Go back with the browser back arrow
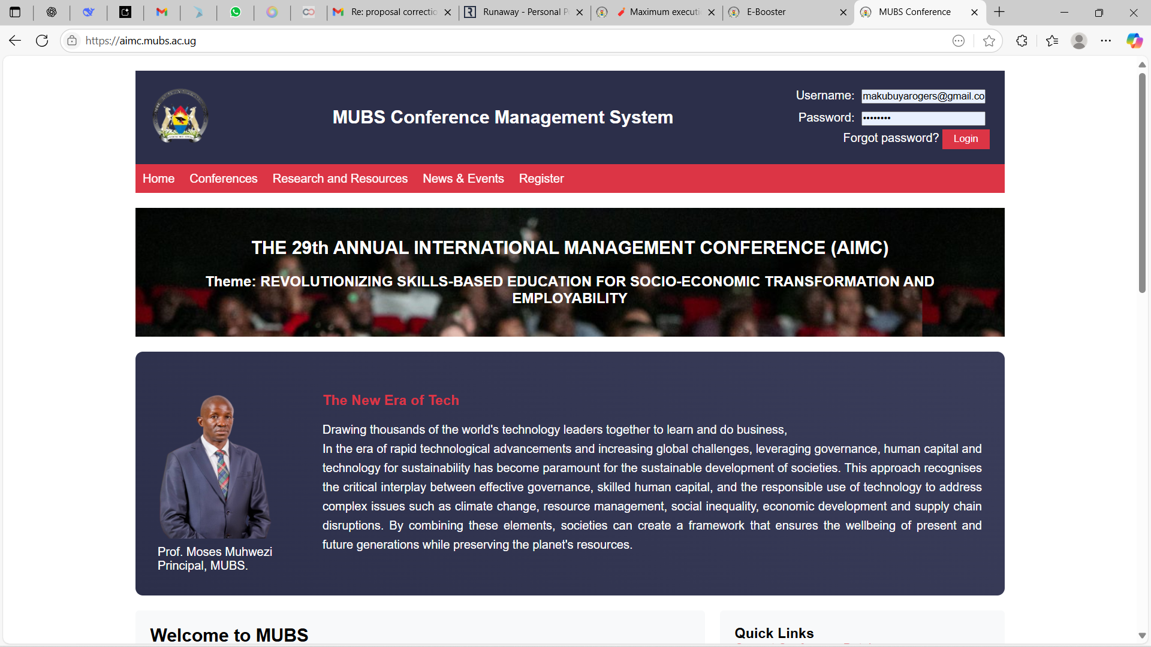Screen dimensions: 1151x647 click(15, 41)
